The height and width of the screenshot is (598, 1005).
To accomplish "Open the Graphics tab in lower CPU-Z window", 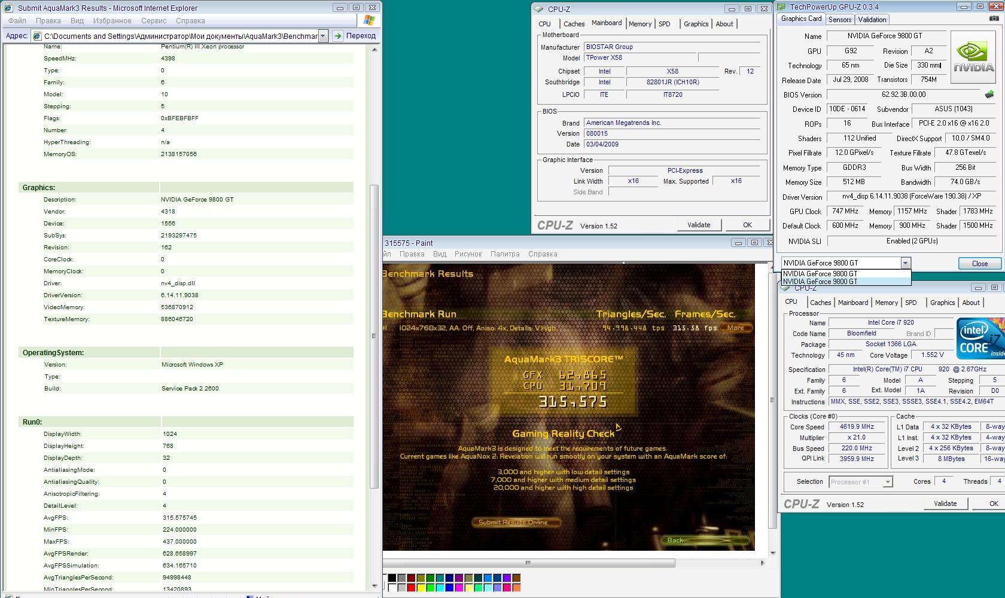I will 942,303.
